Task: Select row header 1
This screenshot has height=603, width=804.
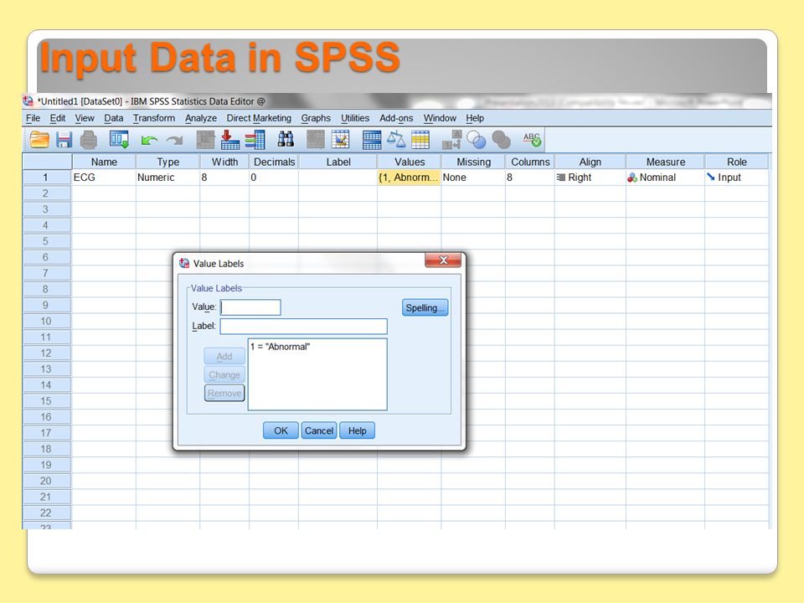Action: 45,178
